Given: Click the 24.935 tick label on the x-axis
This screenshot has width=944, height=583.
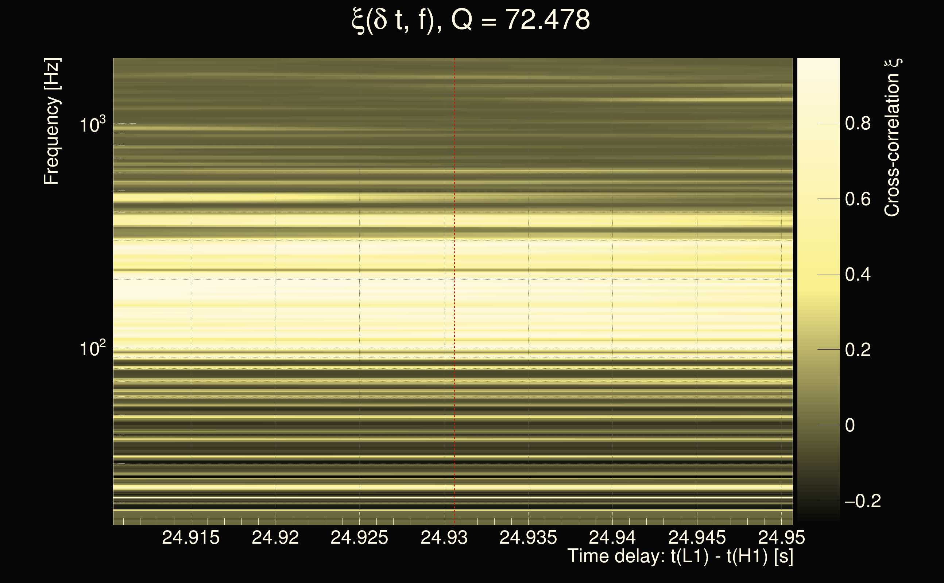Looking at the screenshot, I should tap(528, 537).
